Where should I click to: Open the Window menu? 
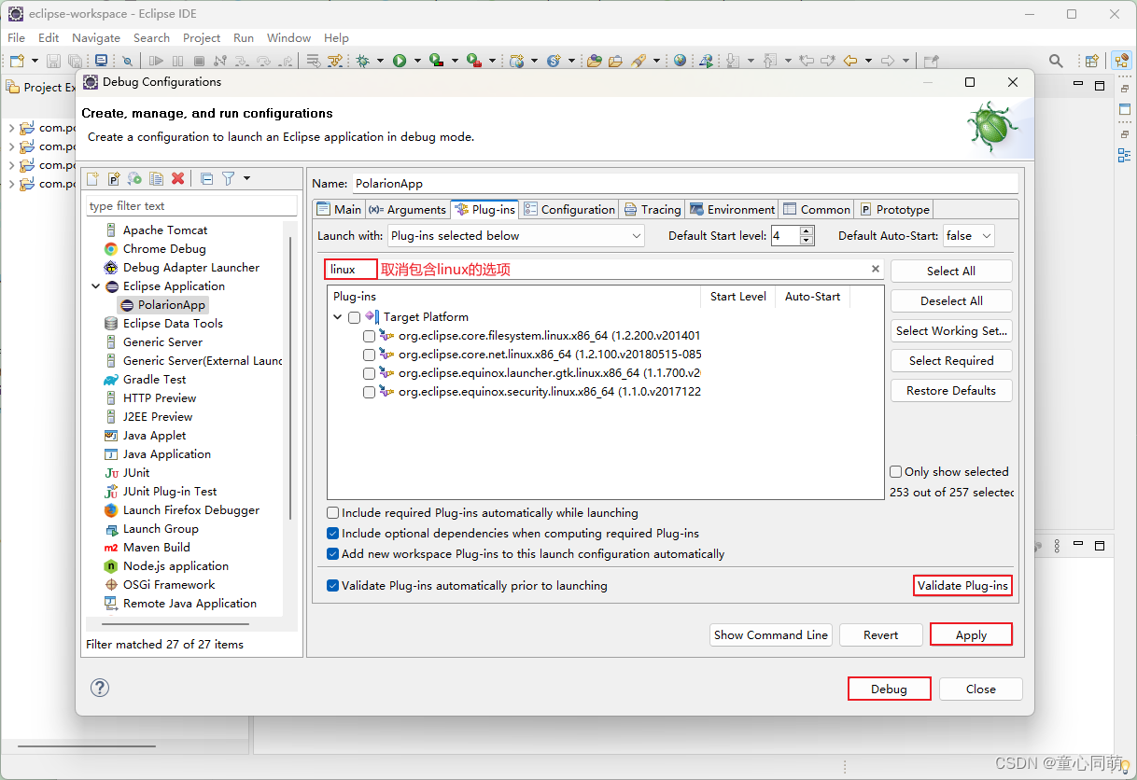[x=288, y=37]
